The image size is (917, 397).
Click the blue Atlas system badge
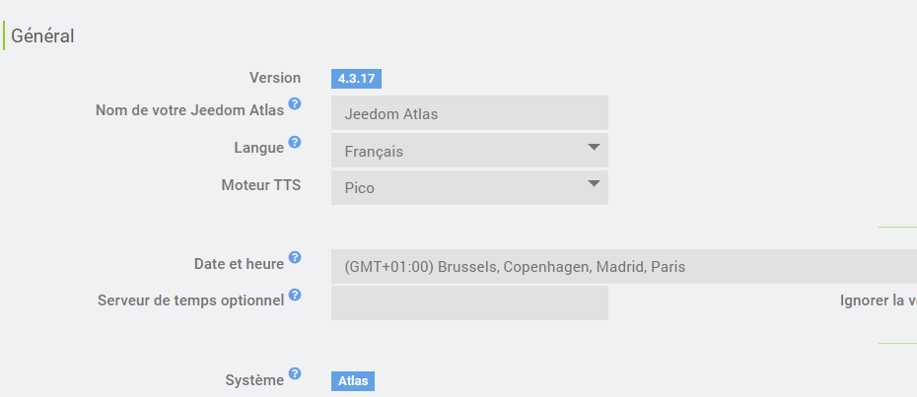point(353,381)
